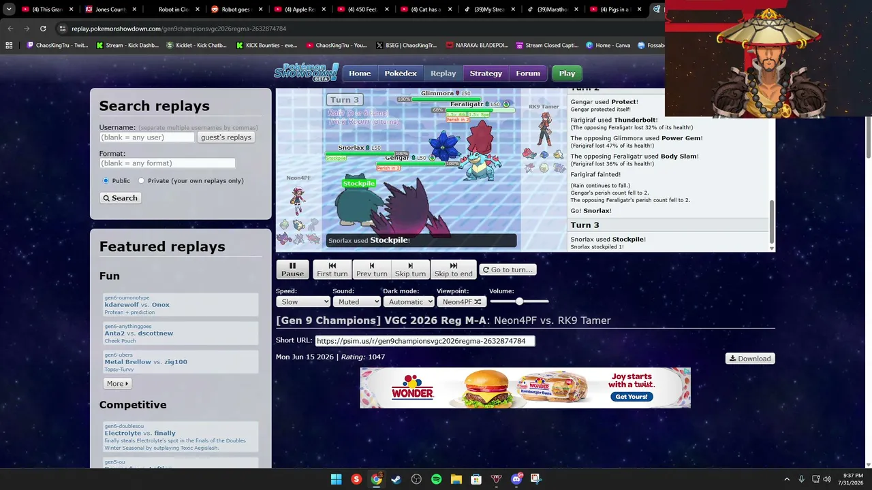The width and height of the screenshot is (872, 490).
Task: Click Feraligatr's held item icon
Action: [505, 104]
